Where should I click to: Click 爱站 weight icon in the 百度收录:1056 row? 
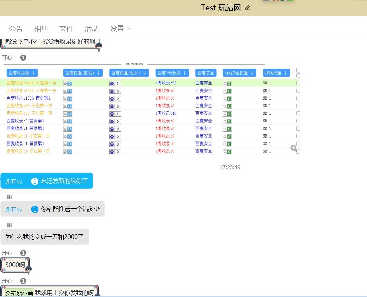pyautogui.click(x=68, y=99)
